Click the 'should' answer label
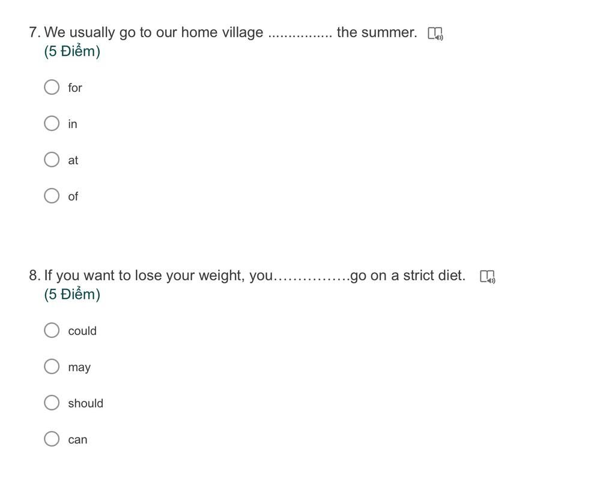Viewport: 615px width, 500px height. (85, 403)
